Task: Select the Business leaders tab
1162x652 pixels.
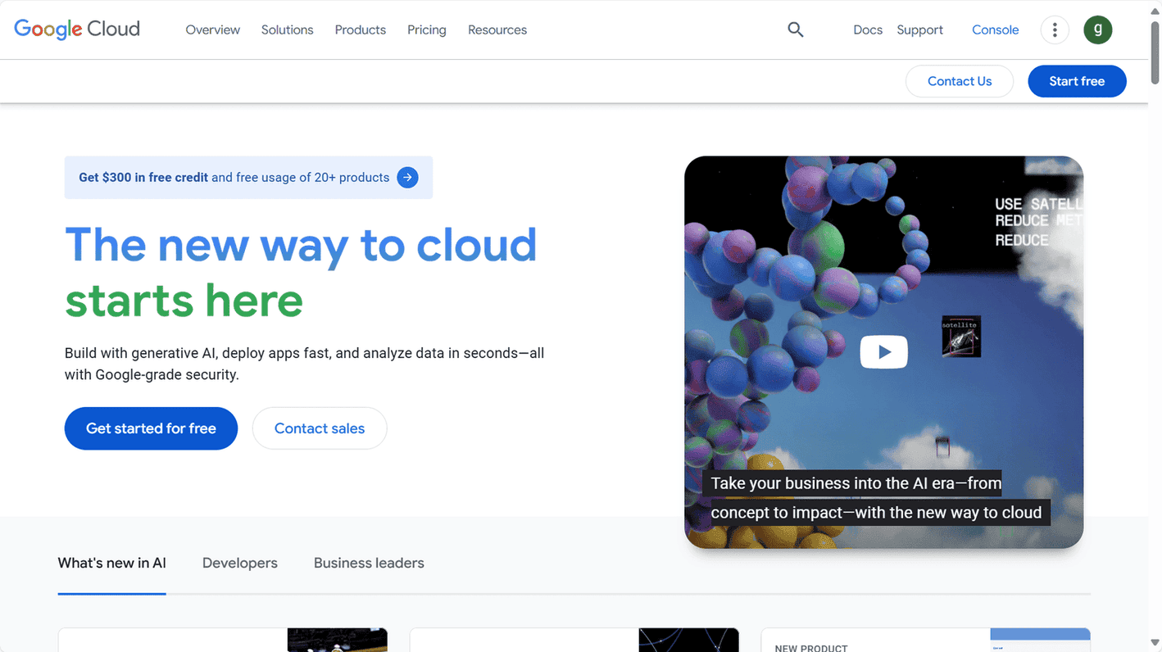Action: pos(369,563)
